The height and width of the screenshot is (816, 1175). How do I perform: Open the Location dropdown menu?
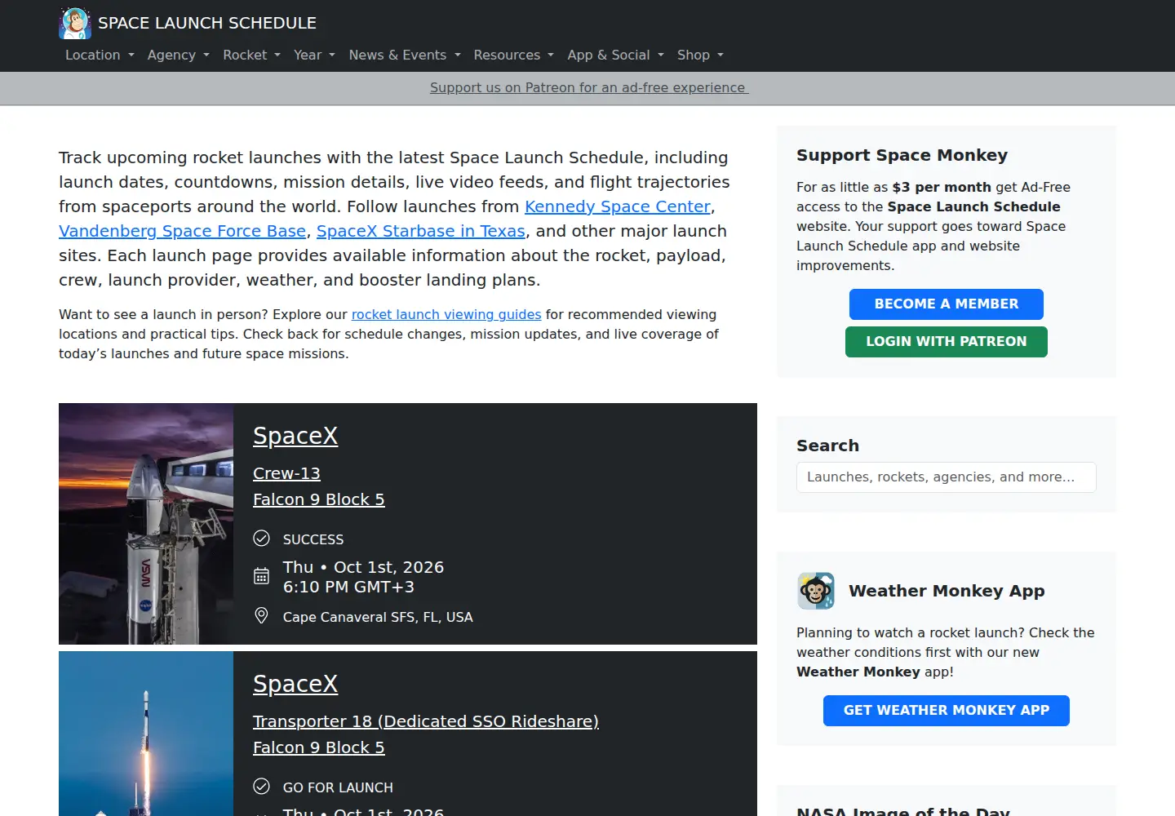[100, 55]
